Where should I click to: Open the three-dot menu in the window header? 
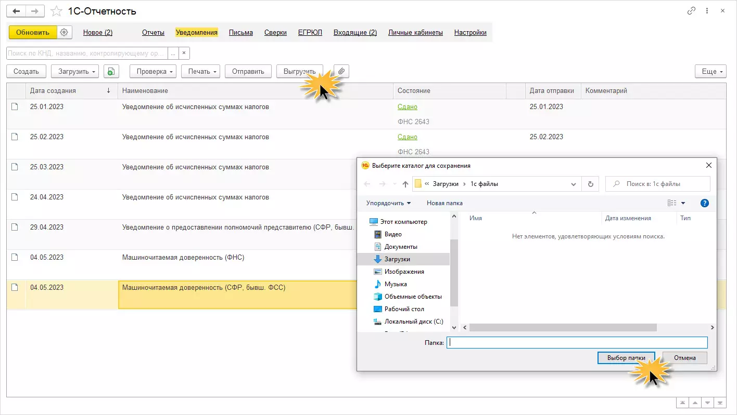click(x=707, y=11)
